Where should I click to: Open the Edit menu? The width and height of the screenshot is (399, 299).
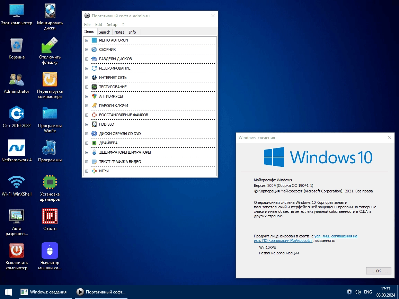[x=98, y=25]
